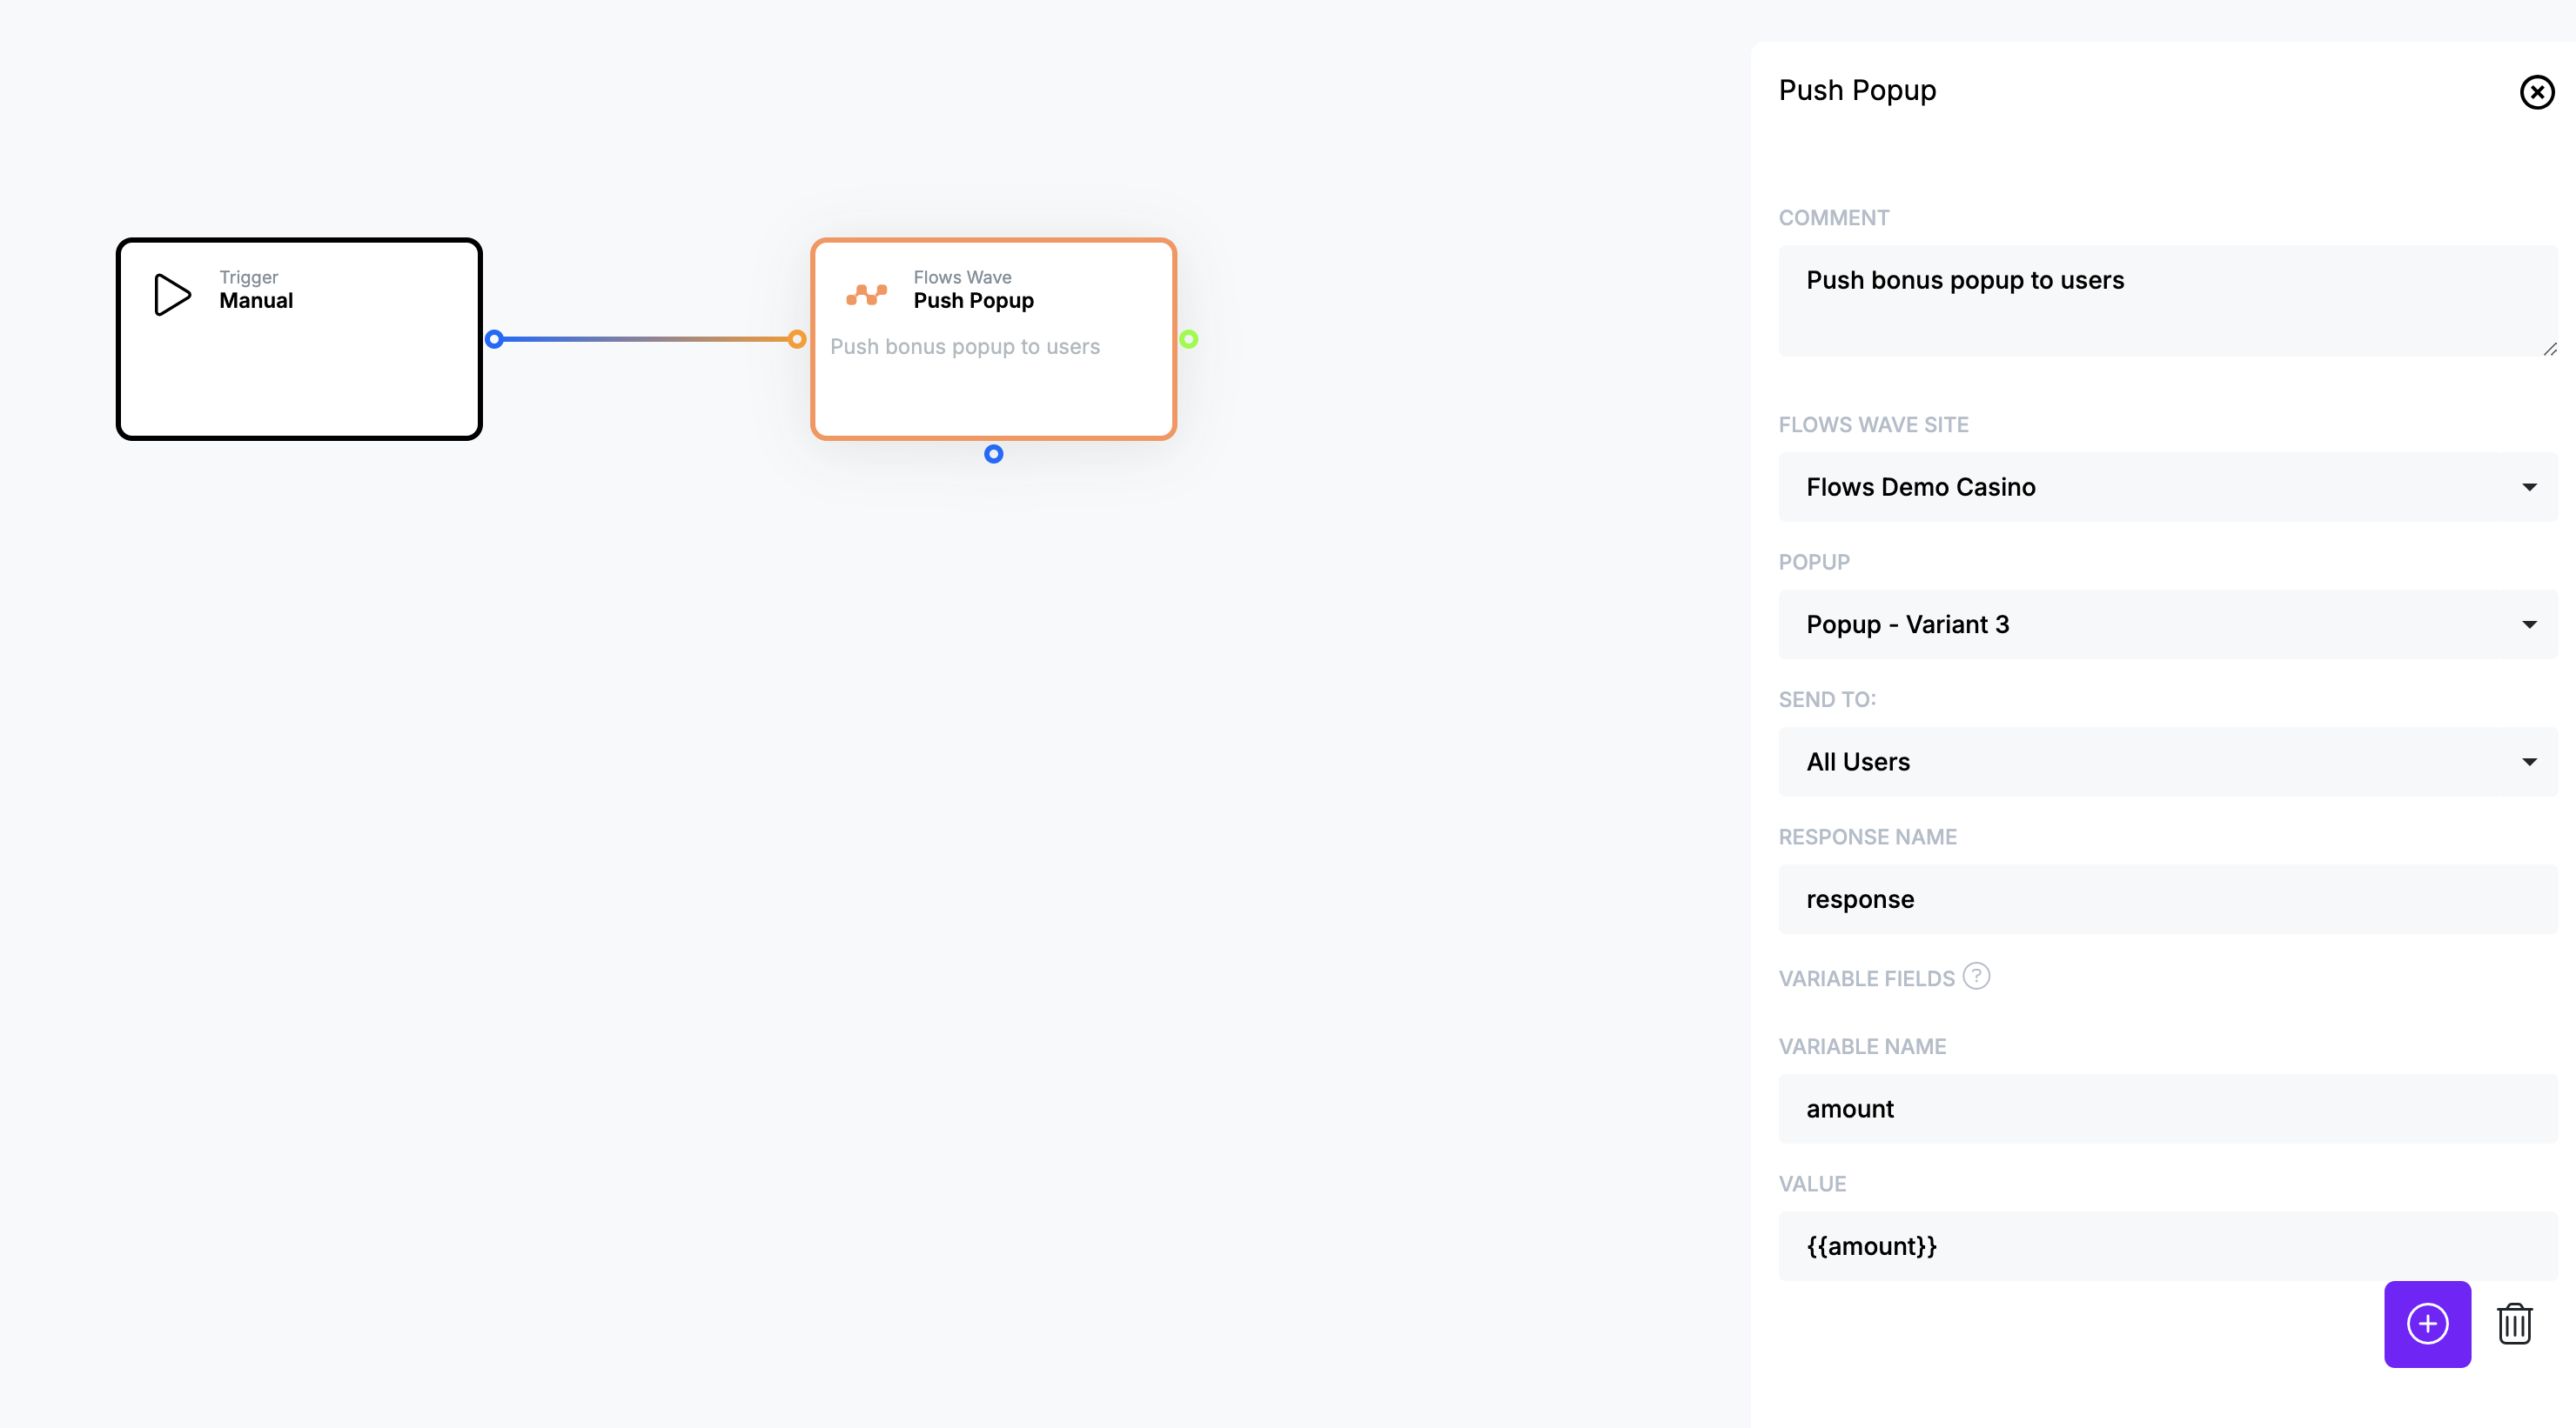Click the Comment text area
The width and height of the screenshot is (2576, 1428).
point(2167,300)
